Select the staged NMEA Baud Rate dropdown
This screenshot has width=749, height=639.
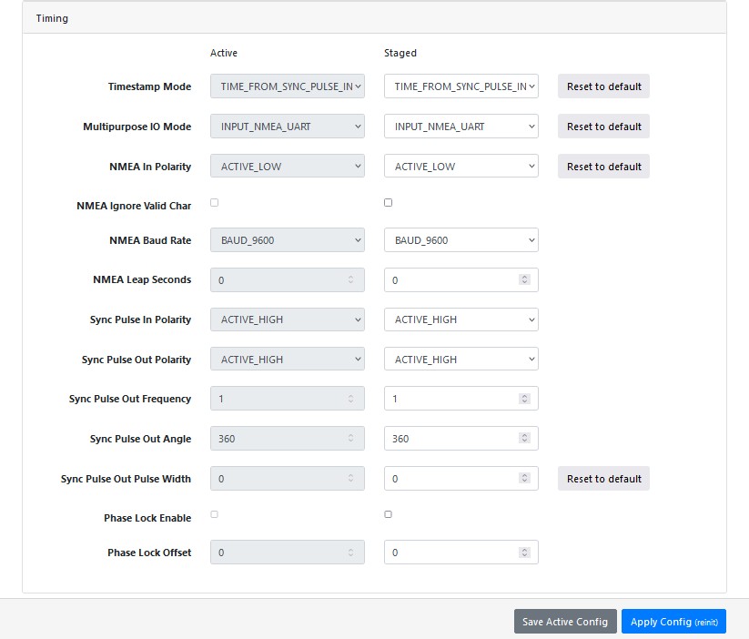click(x=461, y=240)
